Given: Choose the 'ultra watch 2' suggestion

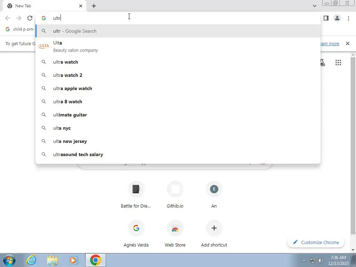Looking at the screenshot, I should [x=178, y=75].
